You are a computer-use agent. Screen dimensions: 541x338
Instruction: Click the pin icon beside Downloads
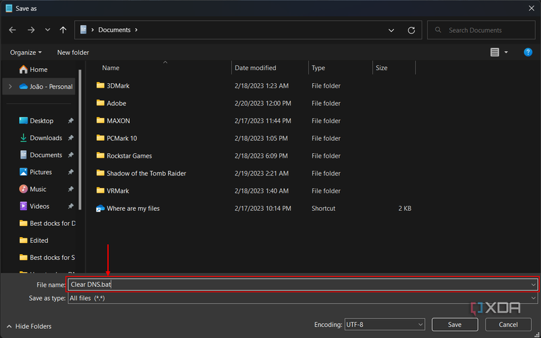coord(71,138)
